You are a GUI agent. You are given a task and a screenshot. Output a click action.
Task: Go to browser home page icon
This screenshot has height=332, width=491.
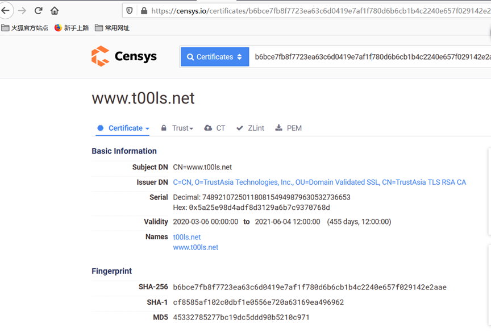pyautogui.click(x=55, y=10)
